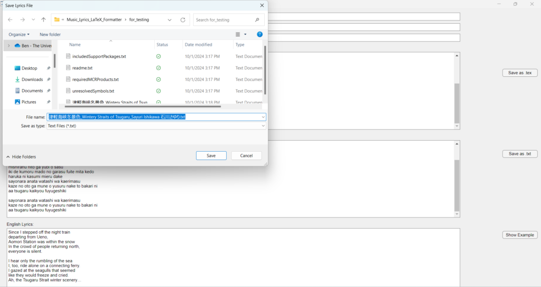Sort files by Date modified column
Viewport: 541px width, 287px height.
pos(199,45)
